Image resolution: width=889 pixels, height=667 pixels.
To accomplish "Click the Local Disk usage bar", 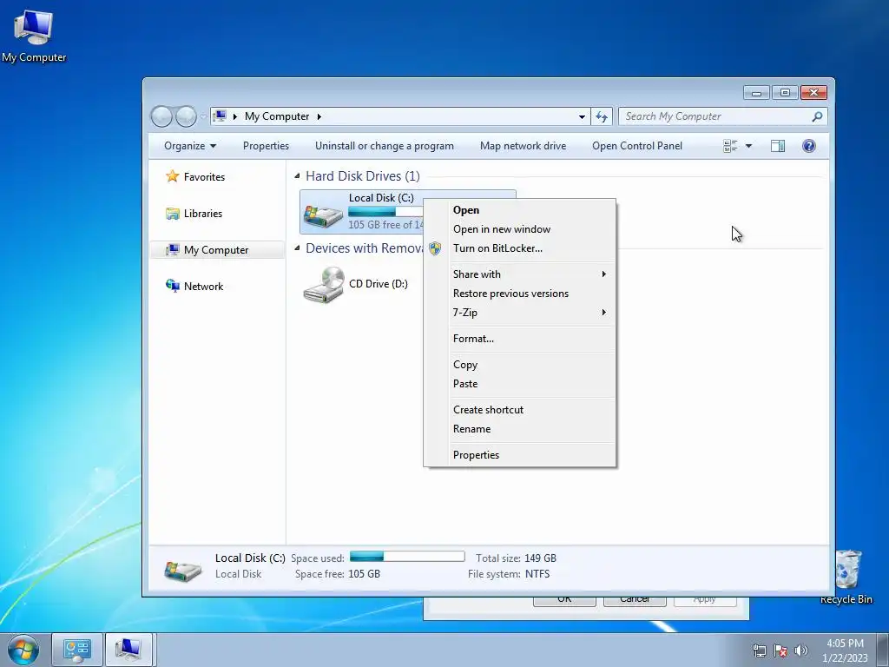I will pos(385,212).
